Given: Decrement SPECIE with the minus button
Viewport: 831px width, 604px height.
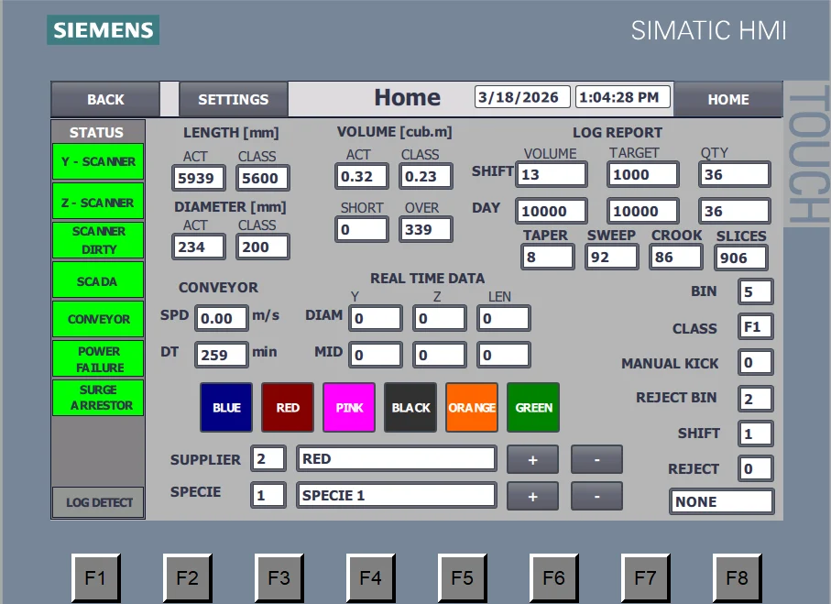Looking at the screenshot, I should [596, 496].
